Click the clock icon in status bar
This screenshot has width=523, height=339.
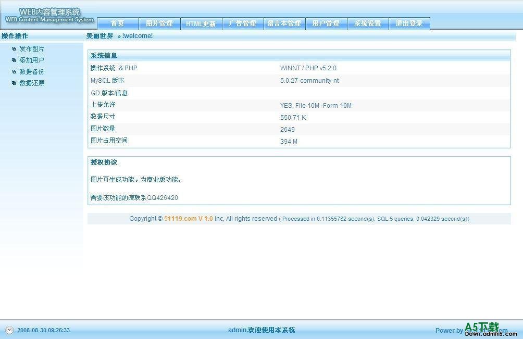(9, 330)
